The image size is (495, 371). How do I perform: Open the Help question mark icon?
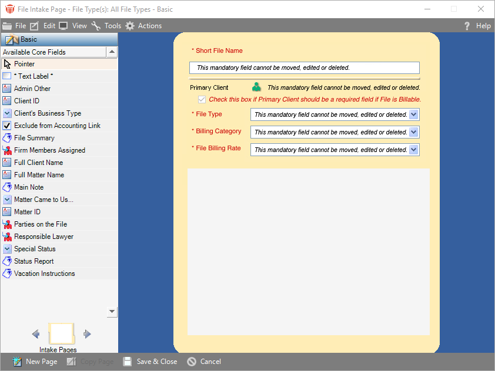click(x=467, y=26)
